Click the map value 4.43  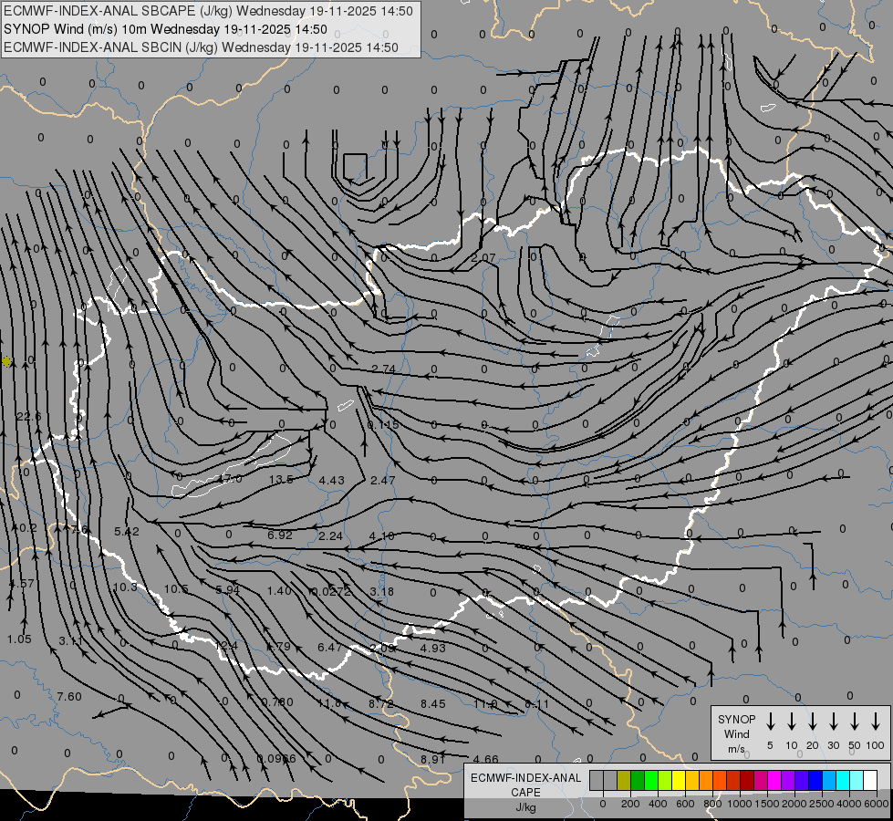coord(331,481)
